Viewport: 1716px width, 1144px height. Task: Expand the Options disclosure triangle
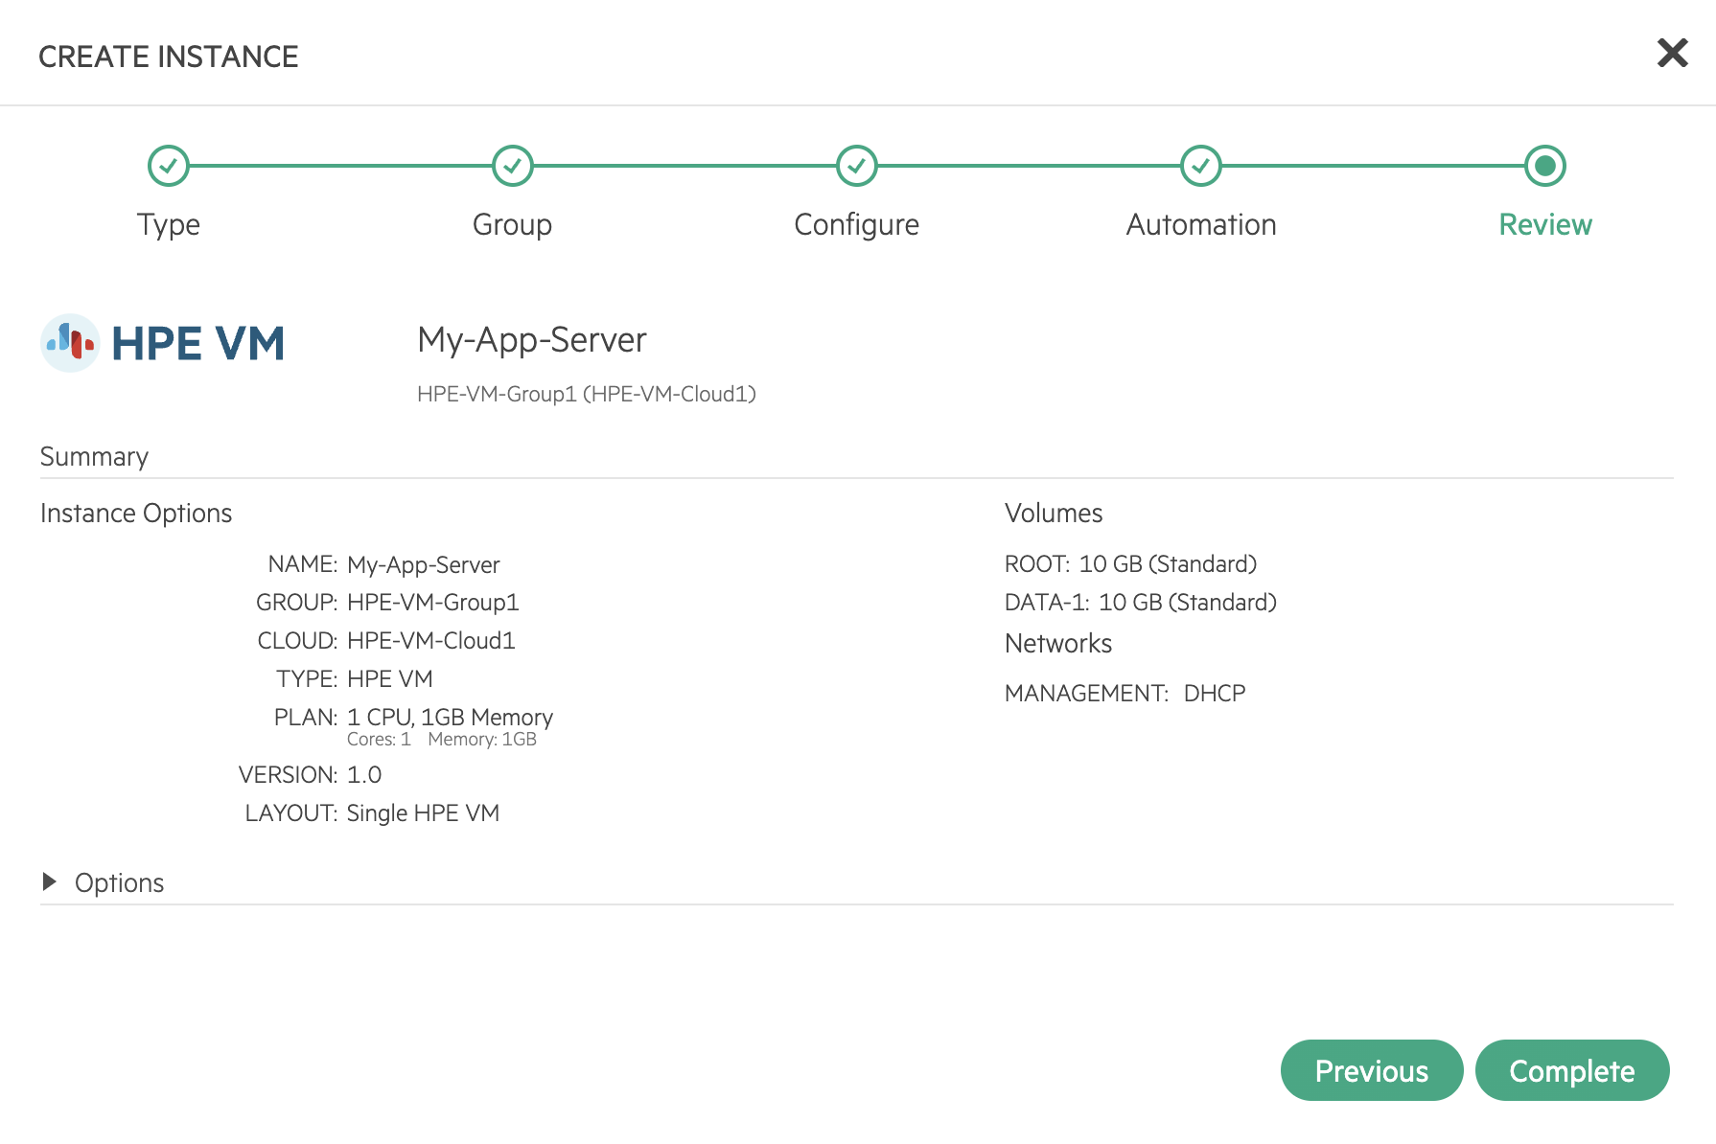point(50,881)
